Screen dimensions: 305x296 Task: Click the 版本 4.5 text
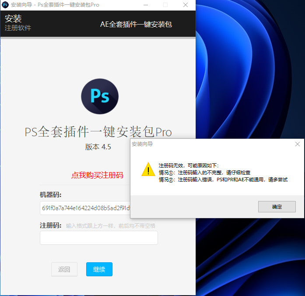click(x=98, y=147)
